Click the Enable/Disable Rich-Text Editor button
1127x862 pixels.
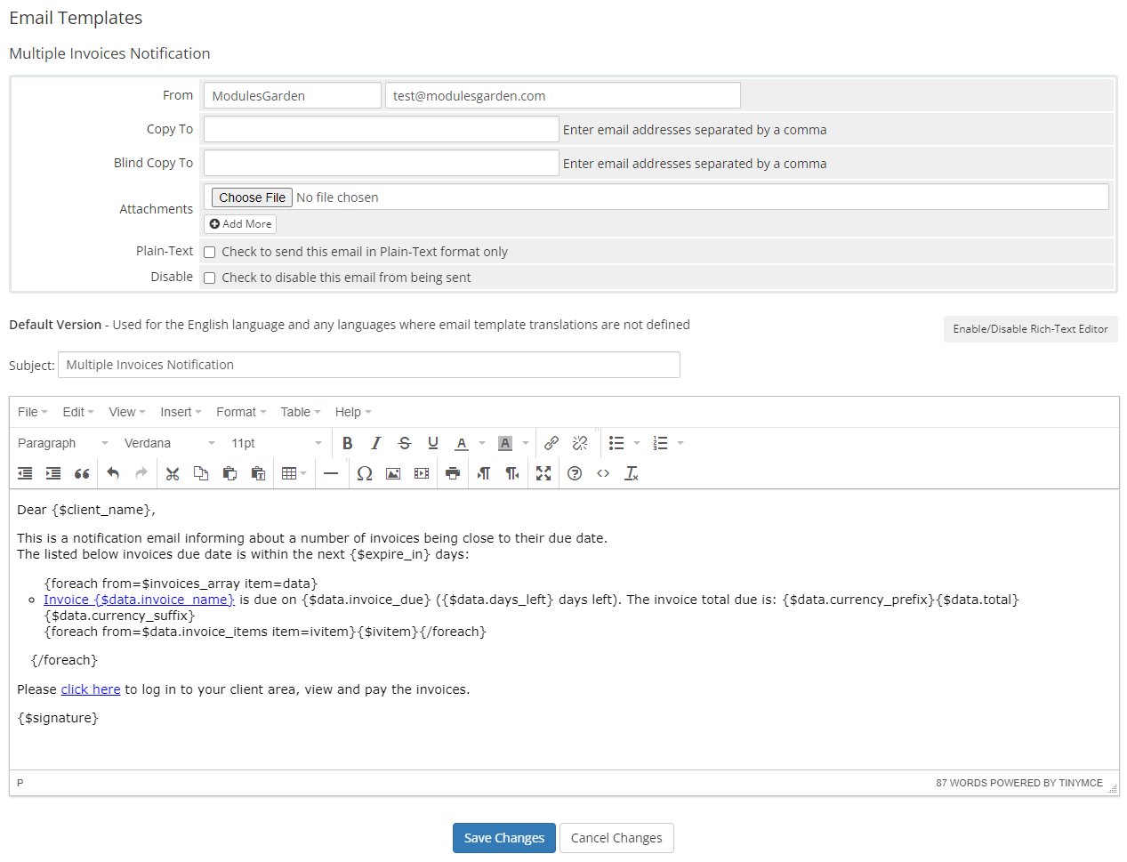1030,329
